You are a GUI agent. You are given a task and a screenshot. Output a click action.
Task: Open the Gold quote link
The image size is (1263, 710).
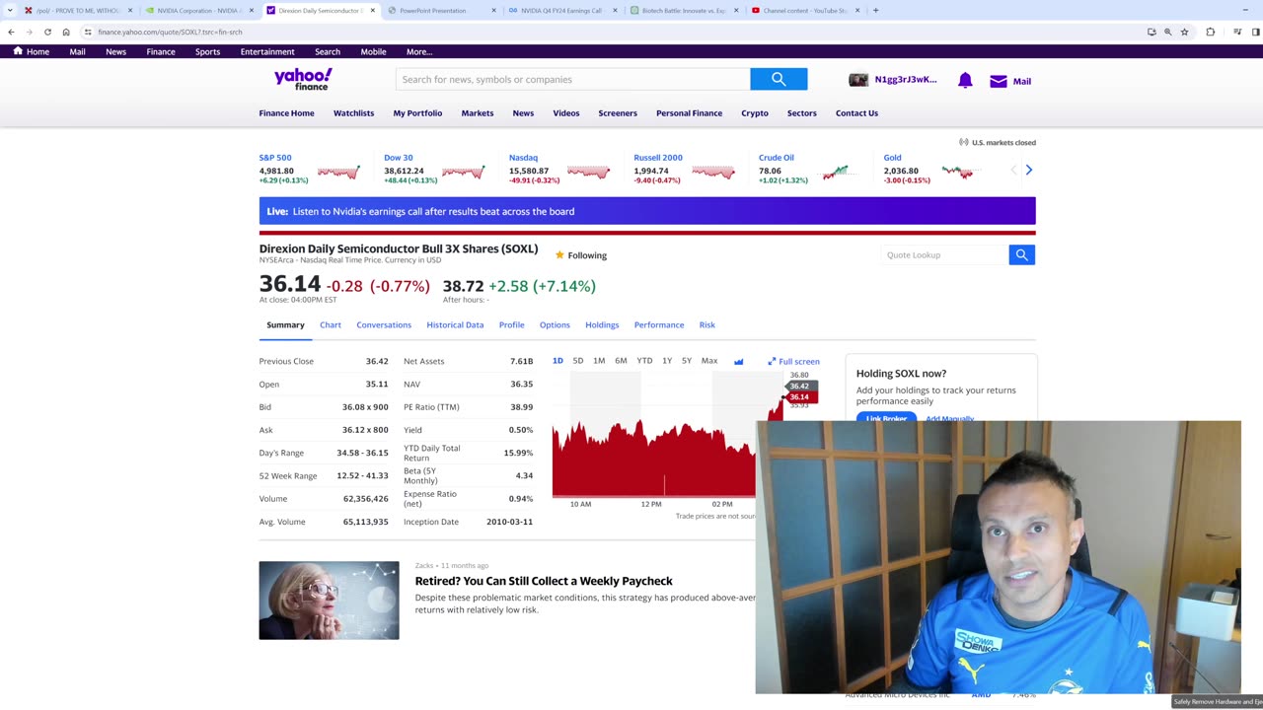click(892, 158)
